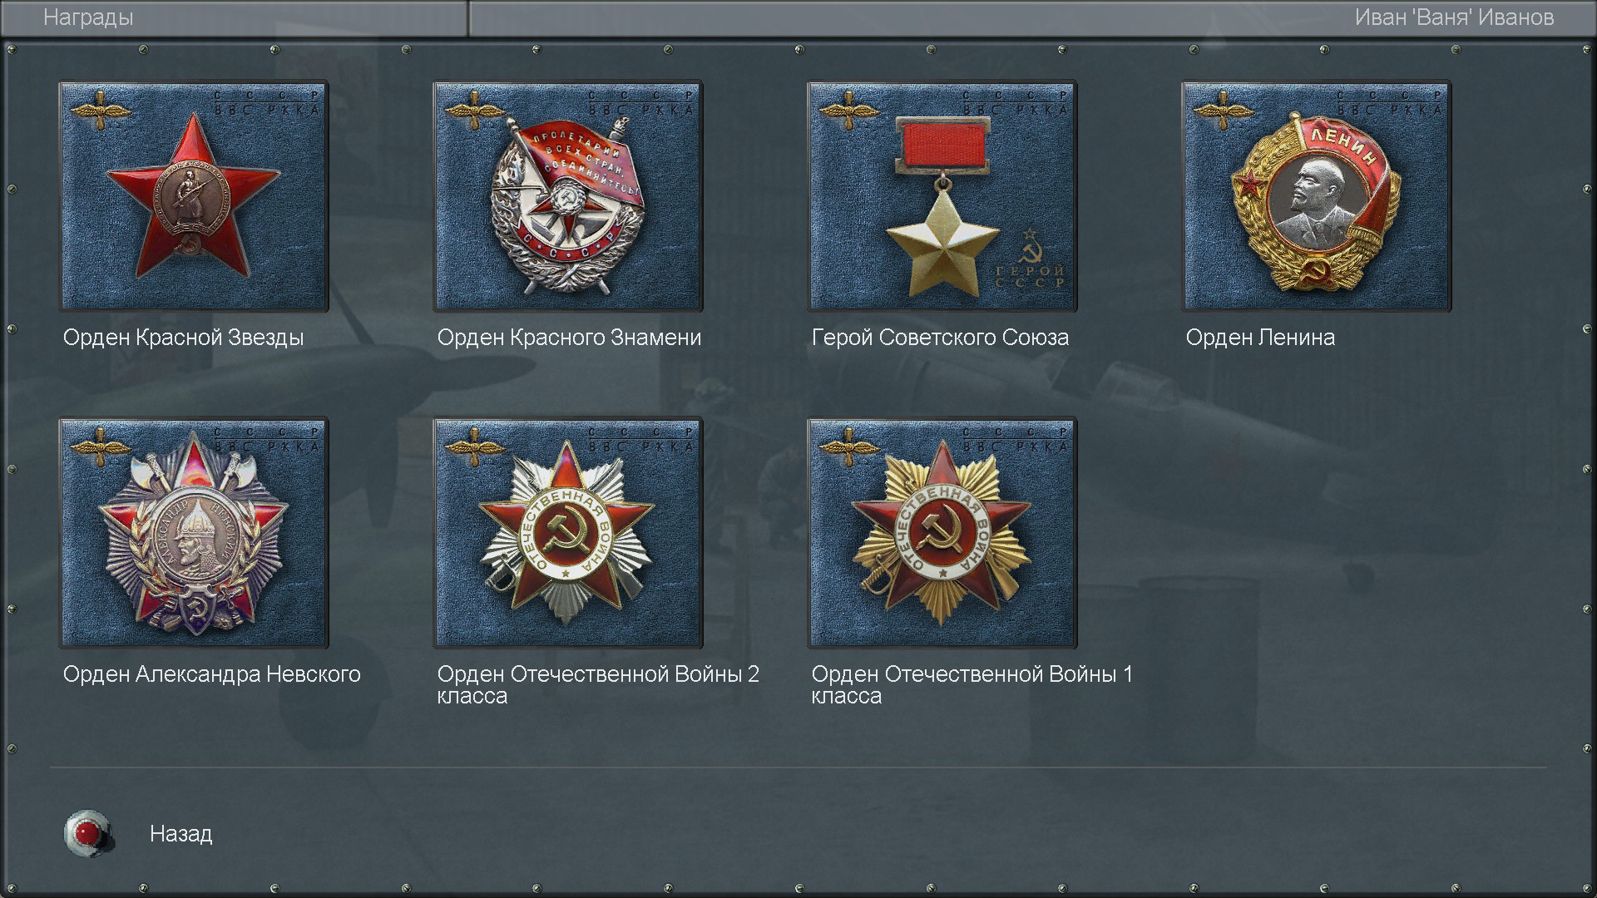Click the Награды header tab

pyautogui.click(x=88, y=17)
